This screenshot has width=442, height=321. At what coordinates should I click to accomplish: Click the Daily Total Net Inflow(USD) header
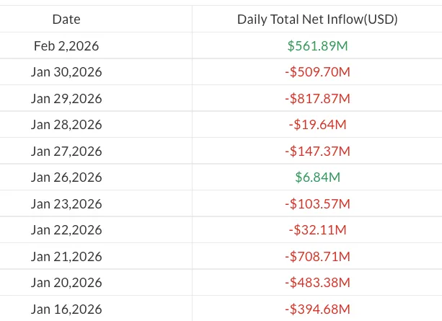[x=317, y=19]
